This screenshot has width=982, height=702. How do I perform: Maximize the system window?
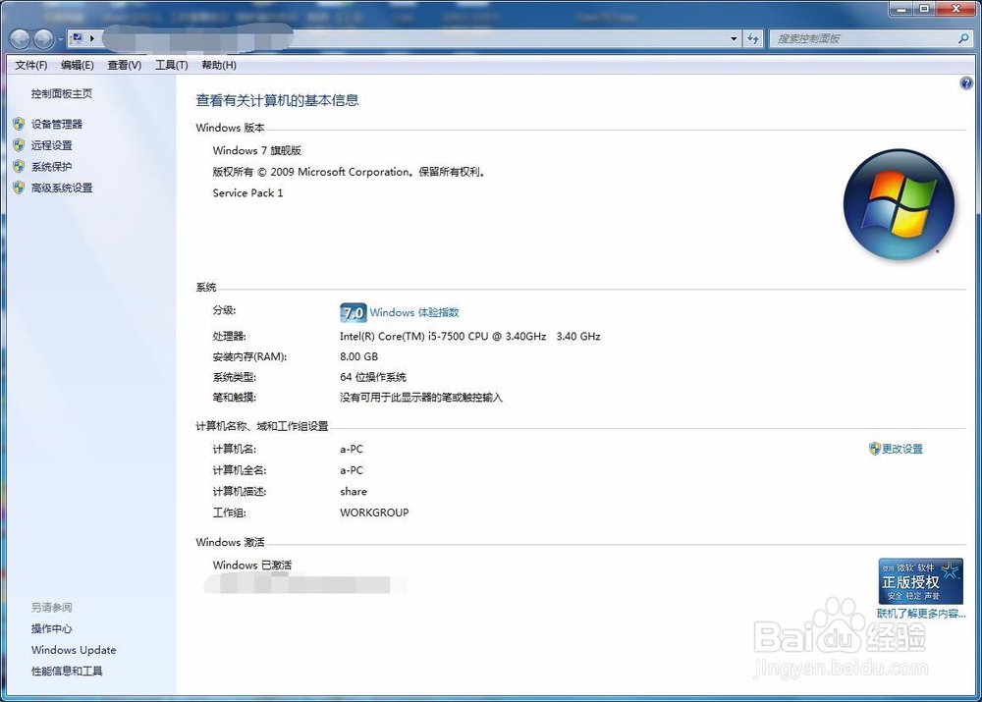tap(924, 8)
